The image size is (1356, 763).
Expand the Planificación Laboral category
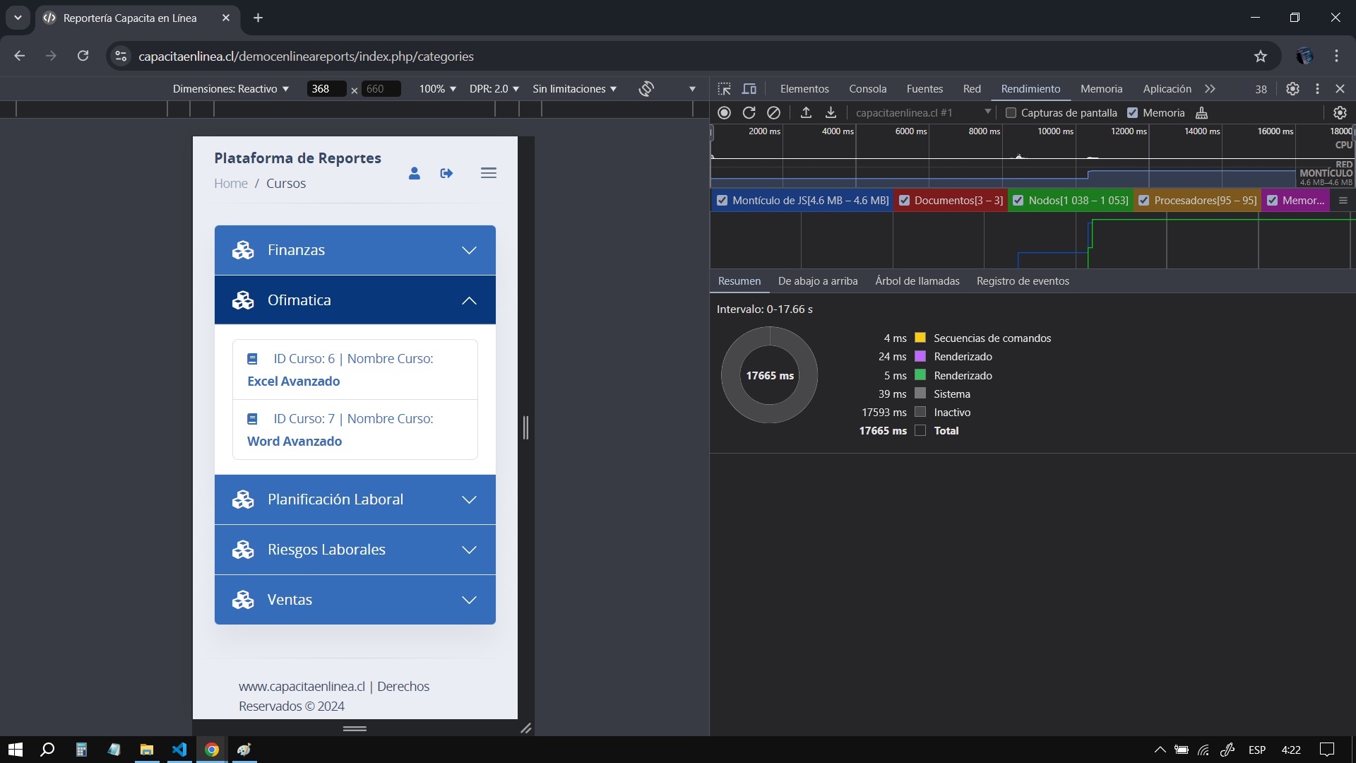355,499
